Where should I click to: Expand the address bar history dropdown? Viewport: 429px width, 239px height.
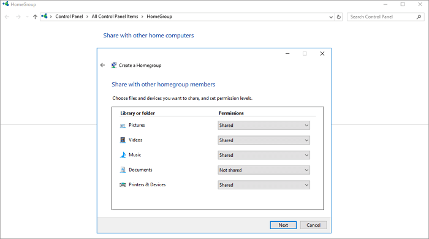331,17
